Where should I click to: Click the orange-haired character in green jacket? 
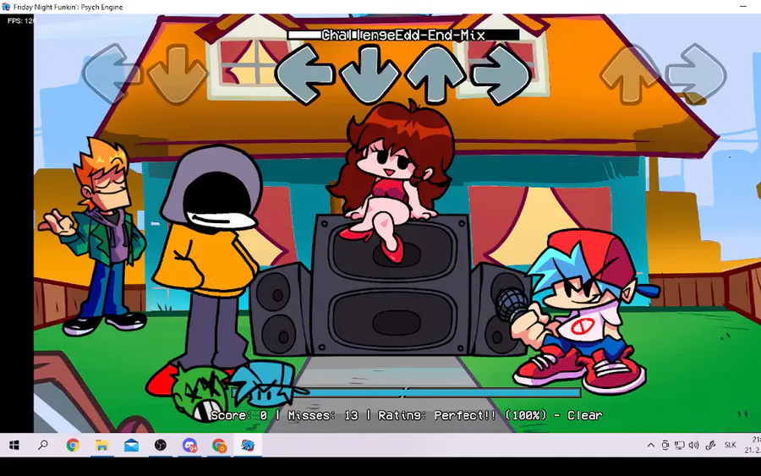point(93,237)
